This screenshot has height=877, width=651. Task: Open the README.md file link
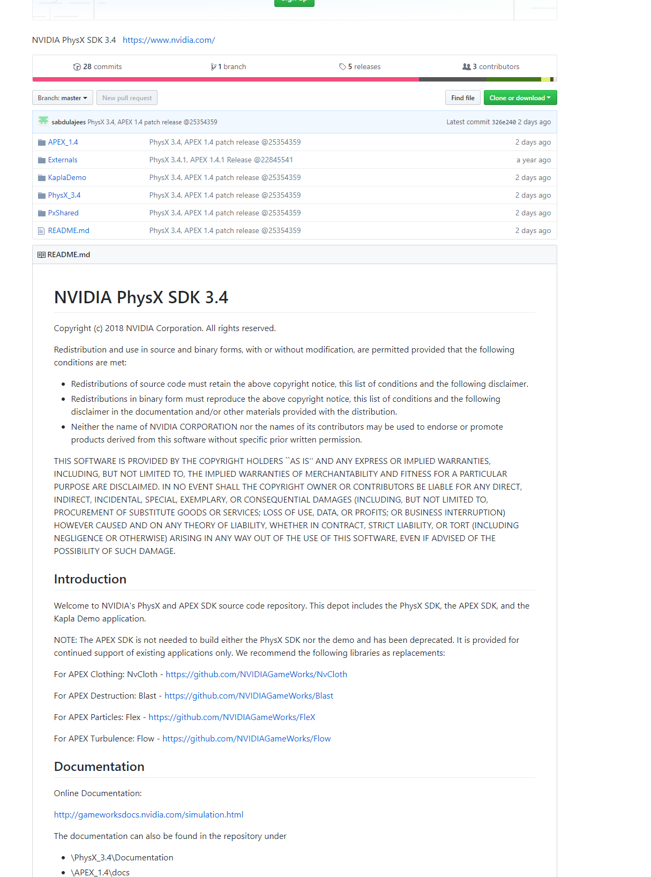[x=69, y=231]
